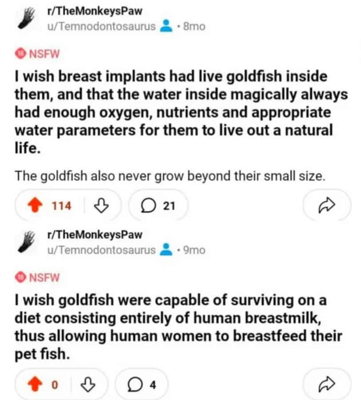This screenshot has width=361, height=400.
Task: Open comments on the 21-comment post
Action: 158,205
